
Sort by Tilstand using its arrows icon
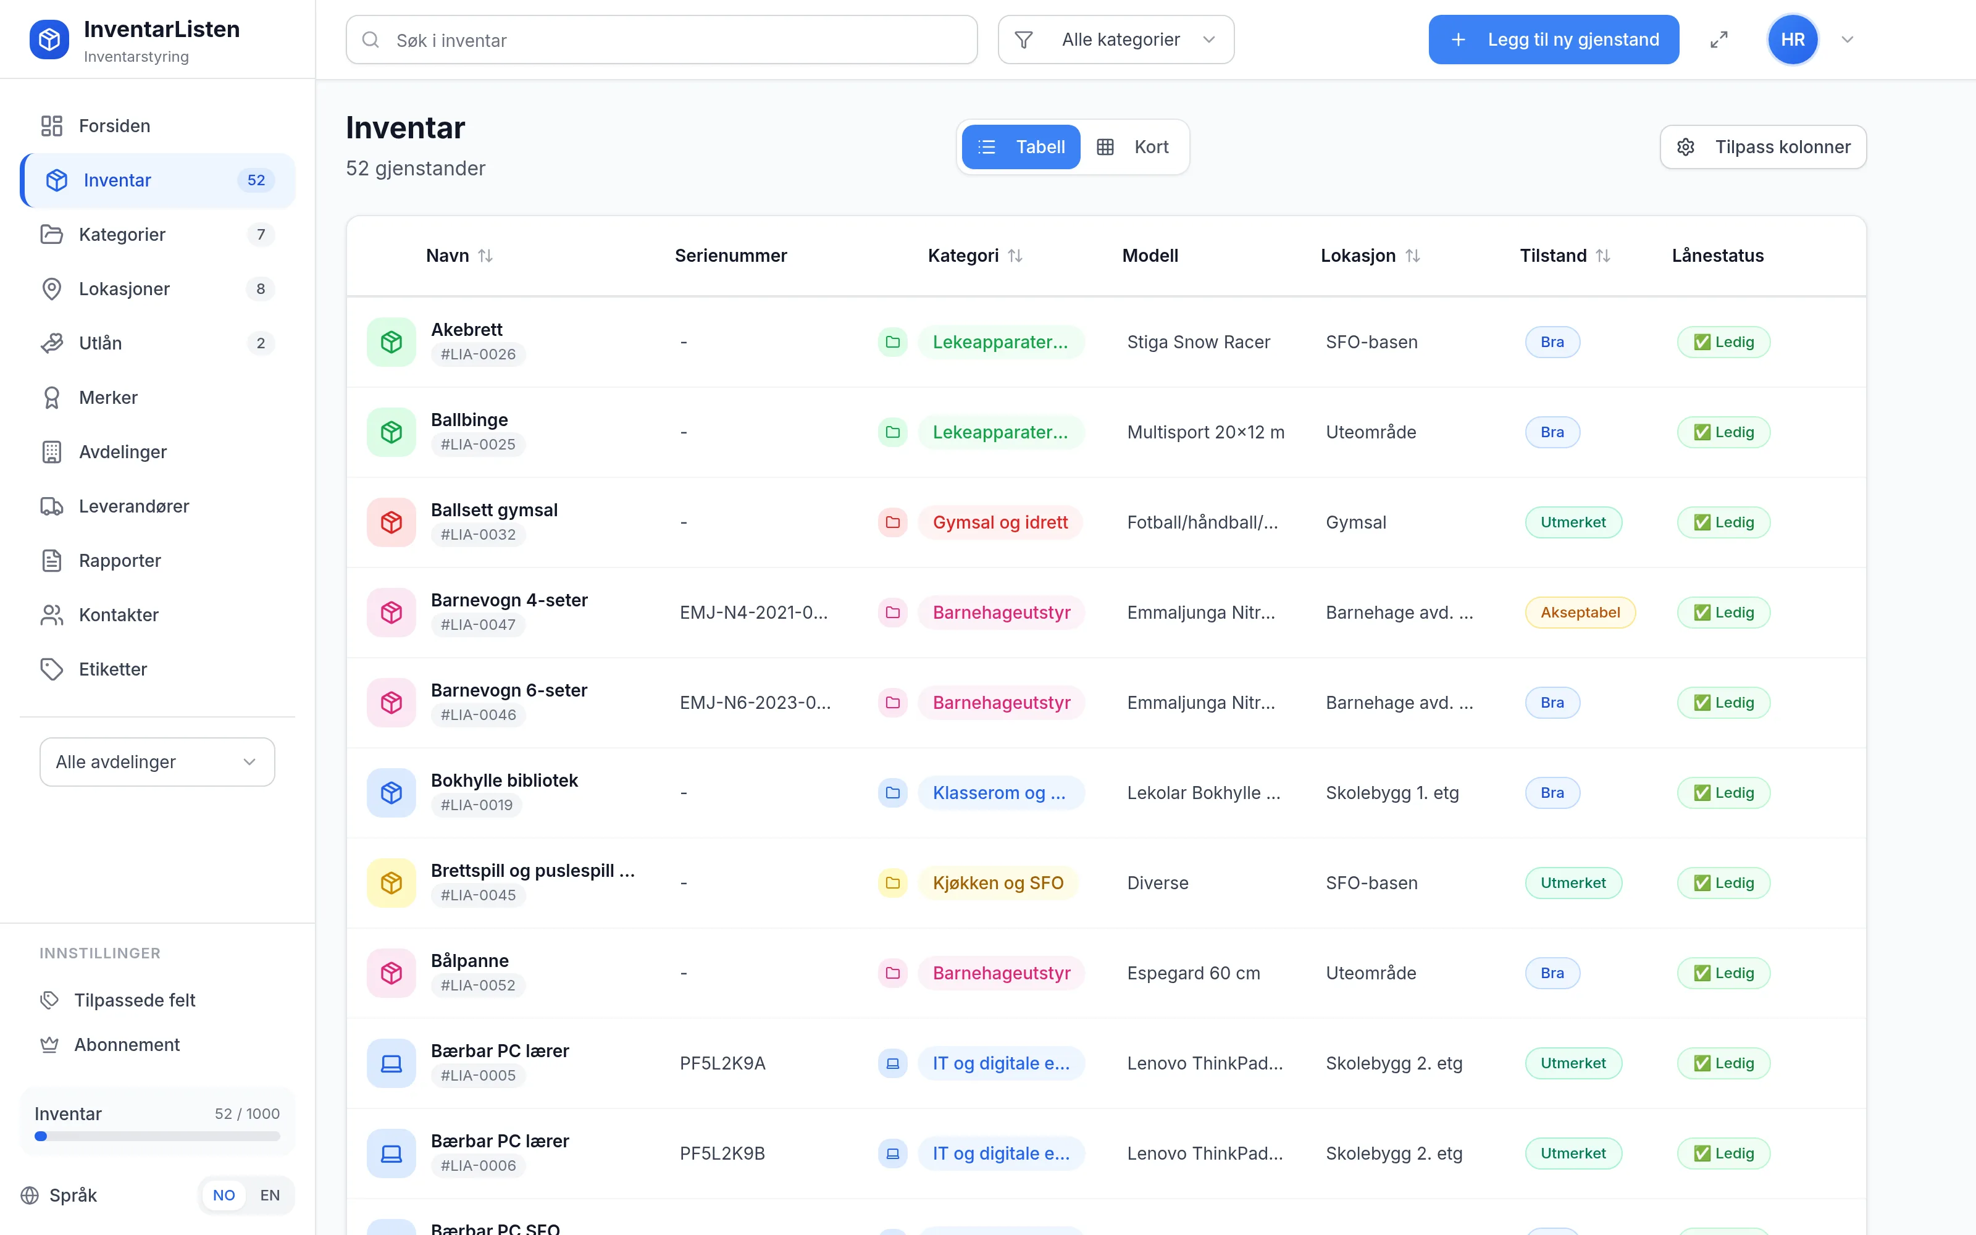(1603, 256)
